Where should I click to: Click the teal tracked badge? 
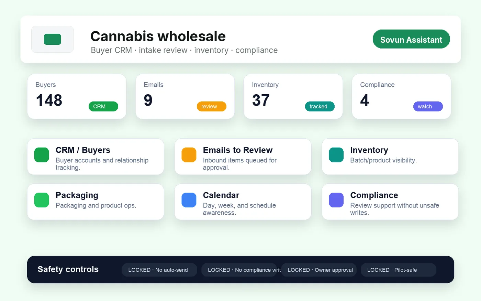click(x=320, y=107)
